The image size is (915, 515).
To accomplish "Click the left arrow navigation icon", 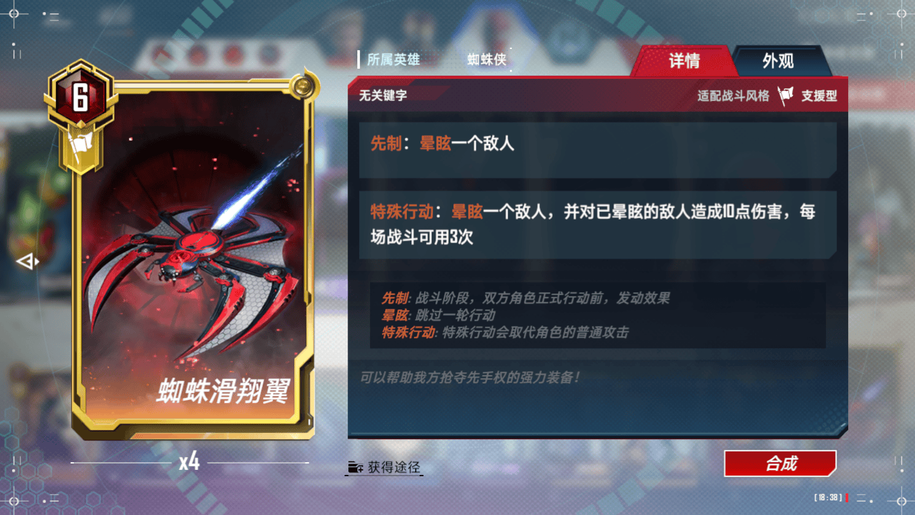I will 27,262.
